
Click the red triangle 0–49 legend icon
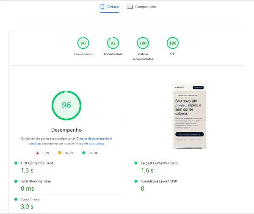click(x=37, y=153)
